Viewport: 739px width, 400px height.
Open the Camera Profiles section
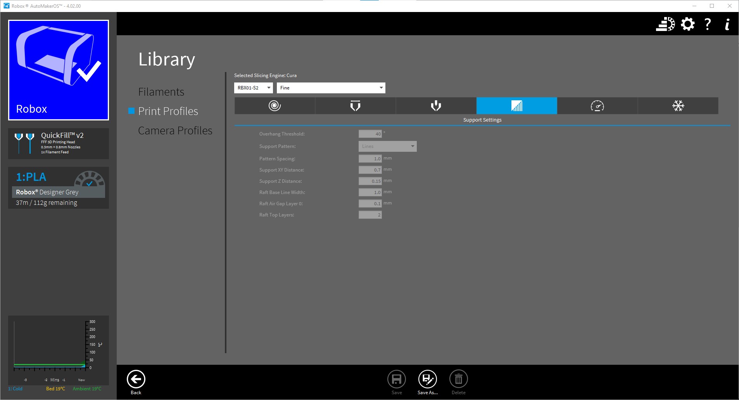[x=175, y=130]
